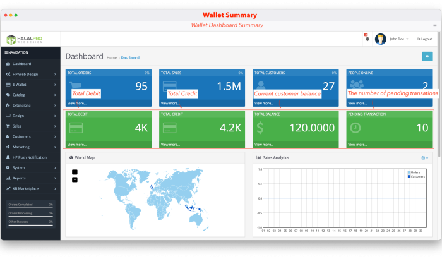Click the Dashboard breadcrumb link
Image resolution: width=442 pixels, height=259 pixels.
coord(130,57)
